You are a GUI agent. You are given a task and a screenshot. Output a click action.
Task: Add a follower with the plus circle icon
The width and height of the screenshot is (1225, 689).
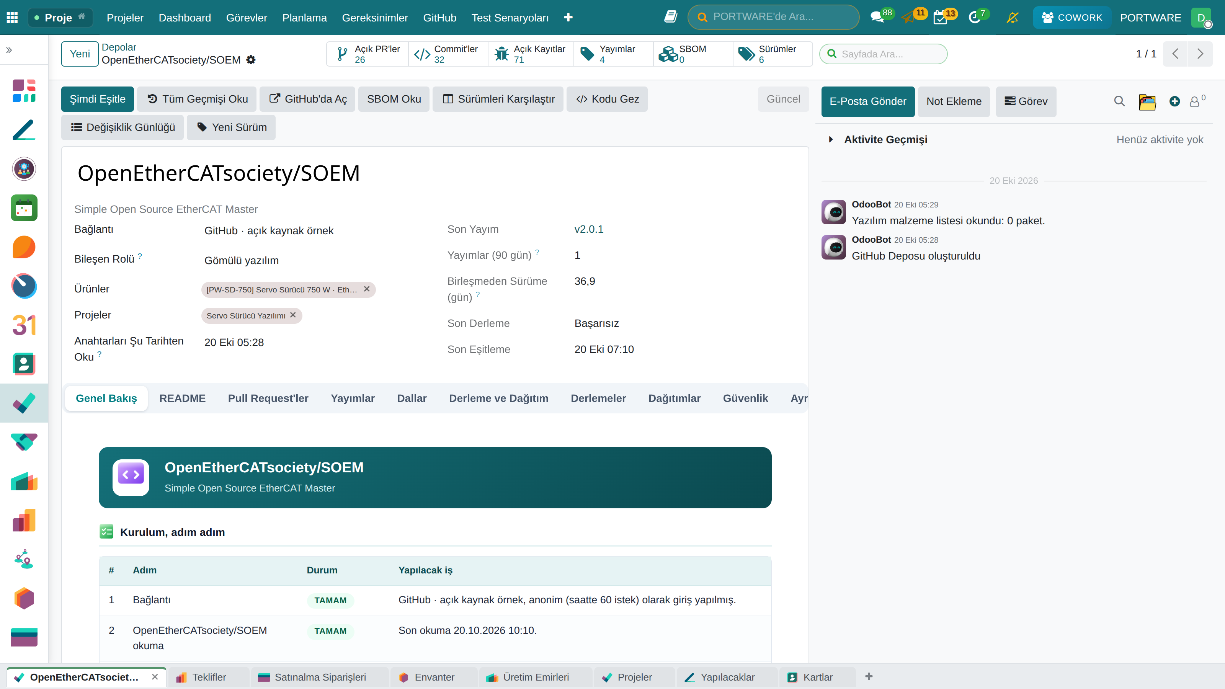click(1174, 101)
